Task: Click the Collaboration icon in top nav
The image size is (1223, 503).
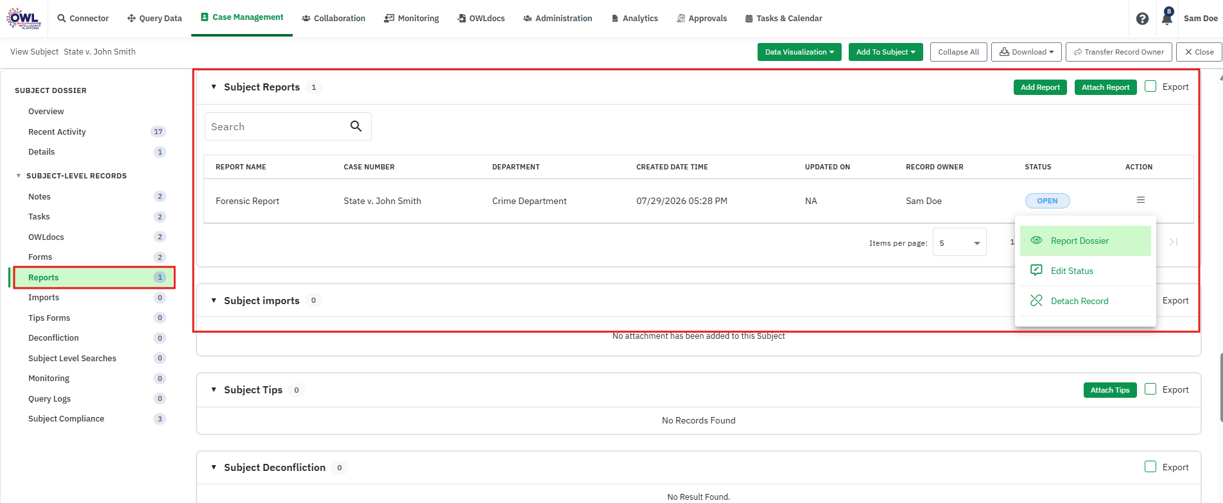Action: 306,19
